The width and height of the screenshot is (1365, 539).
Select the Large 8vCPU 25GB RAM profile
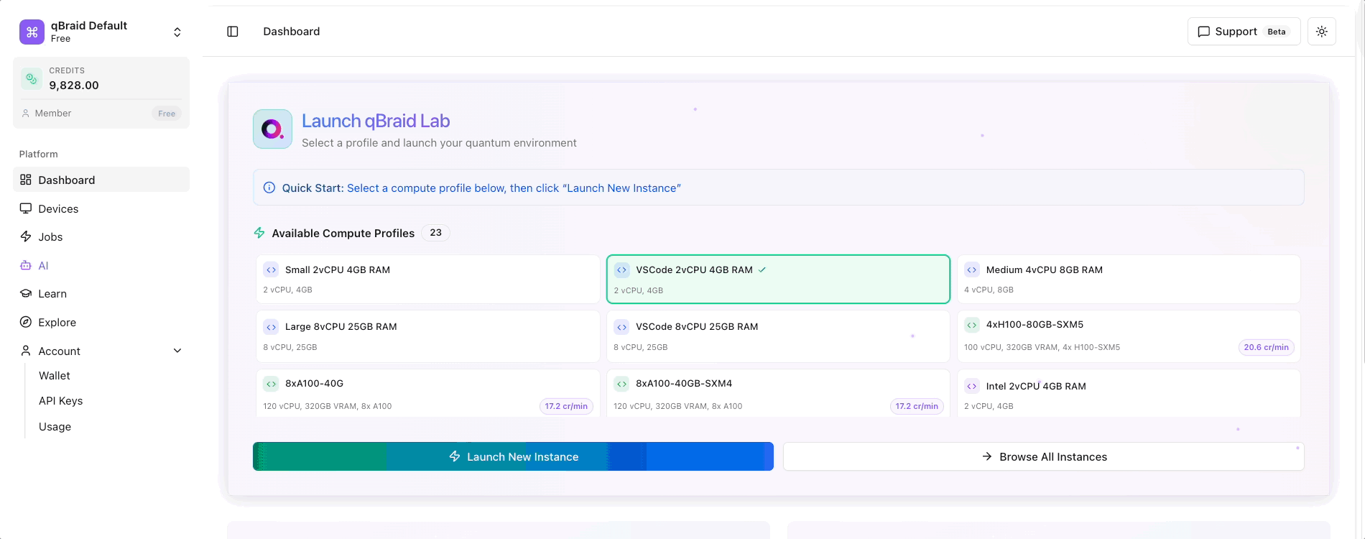(428, 336)
